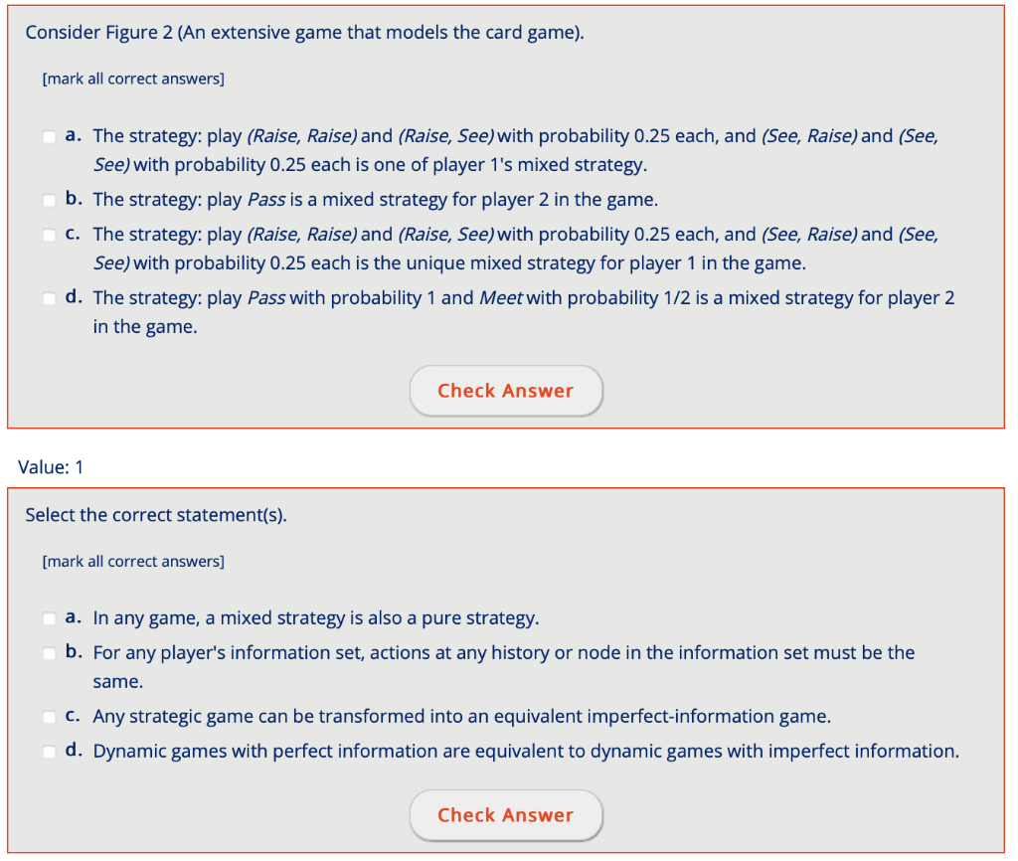The image size is (1018, 861).
Task: Select option c about the unique mixed strategy
Action: [49, 235]
